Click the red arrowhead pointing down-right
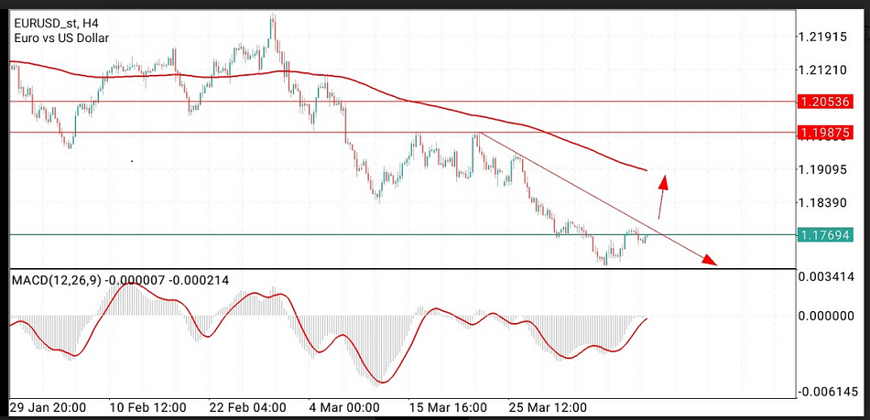 pyautogui.click(x=707, y=260)
